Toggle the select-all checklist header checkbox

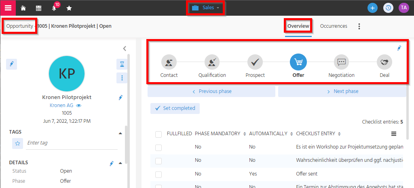158,134
